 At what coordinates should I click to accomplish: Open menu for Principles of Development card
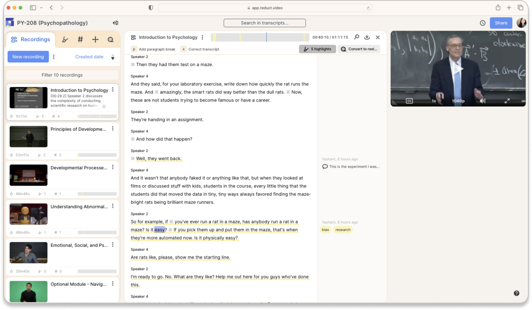click(113, 128)
